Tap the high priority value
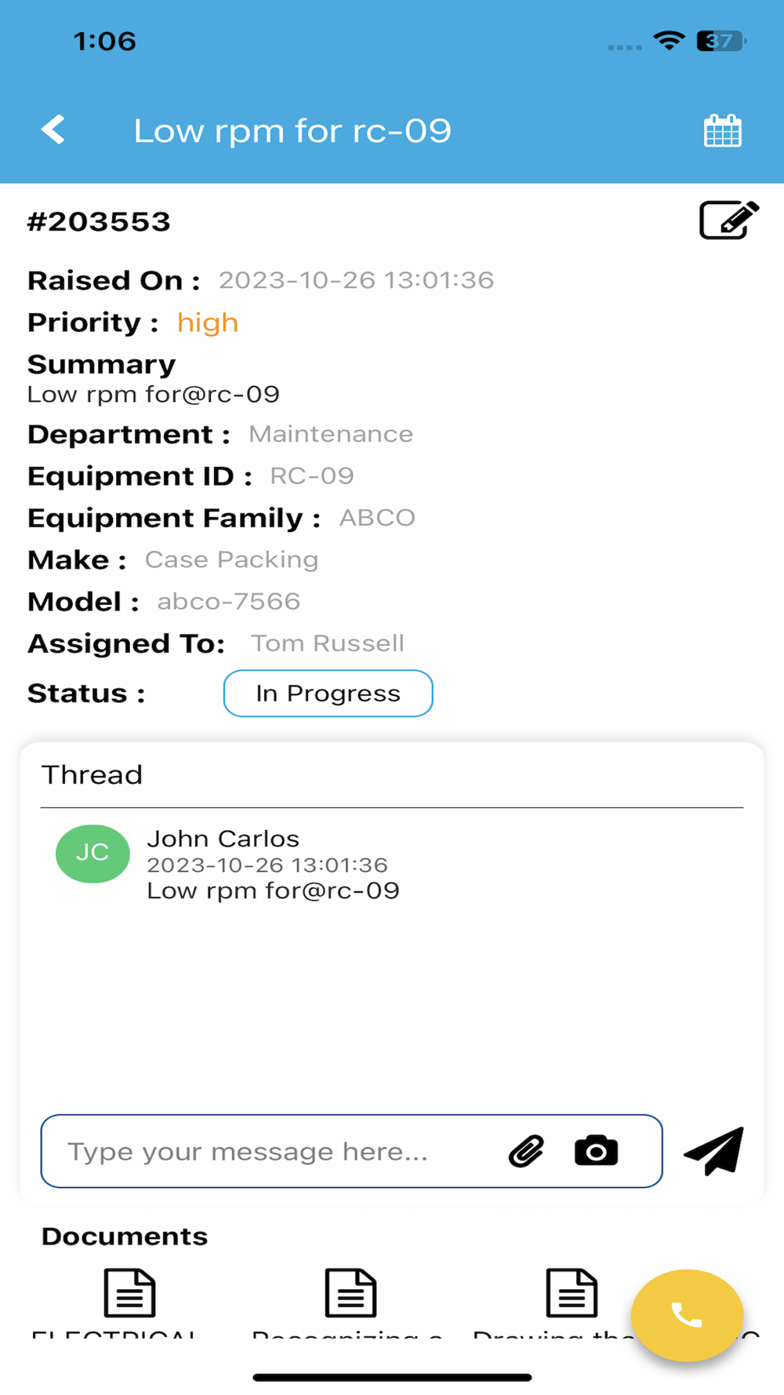Viewport: 784px width, 1395px height. tap(208, 322)
